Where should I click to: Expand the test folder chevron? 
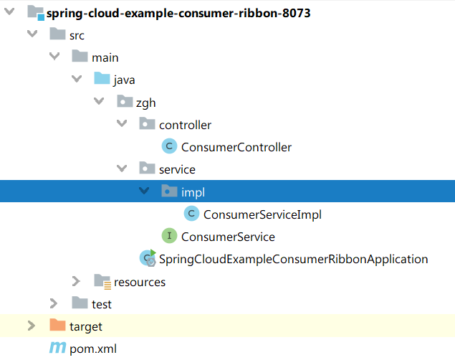(x=54, y=303)
